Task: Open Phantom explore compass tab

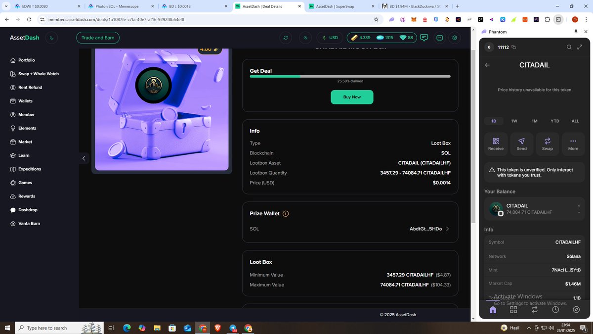Action: 576,310
